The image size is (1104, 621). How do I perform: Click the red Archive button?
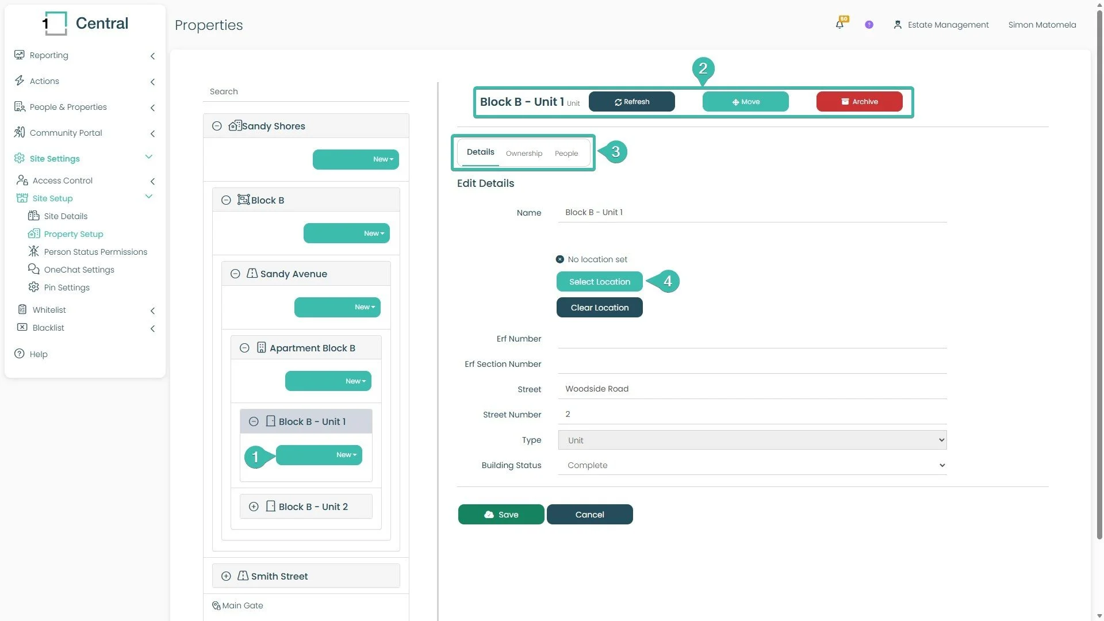point(860,102)
